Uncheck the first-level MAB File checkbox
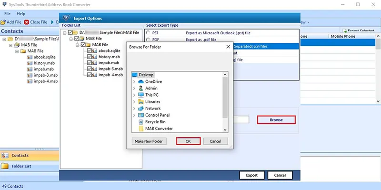The image size is (381, 190). point(77,39)
